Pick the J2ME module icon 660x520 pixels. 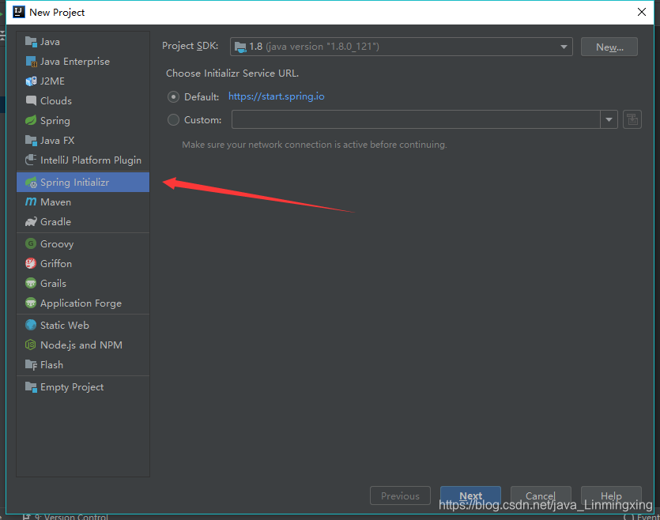coord(31,81)
